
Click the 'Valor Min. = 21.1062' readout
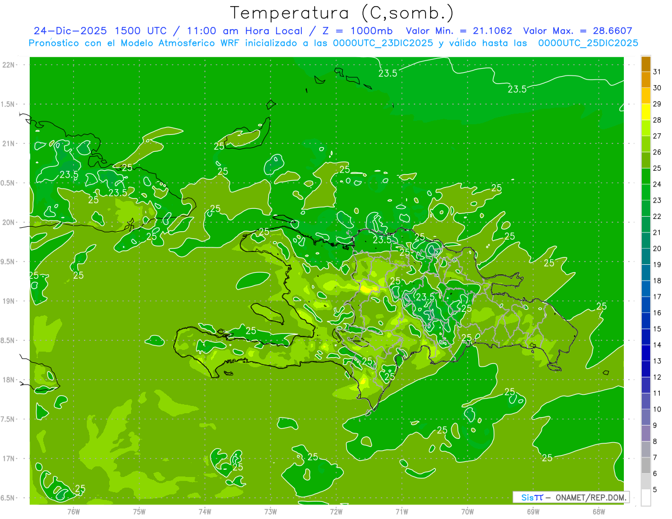coord(459,31)
